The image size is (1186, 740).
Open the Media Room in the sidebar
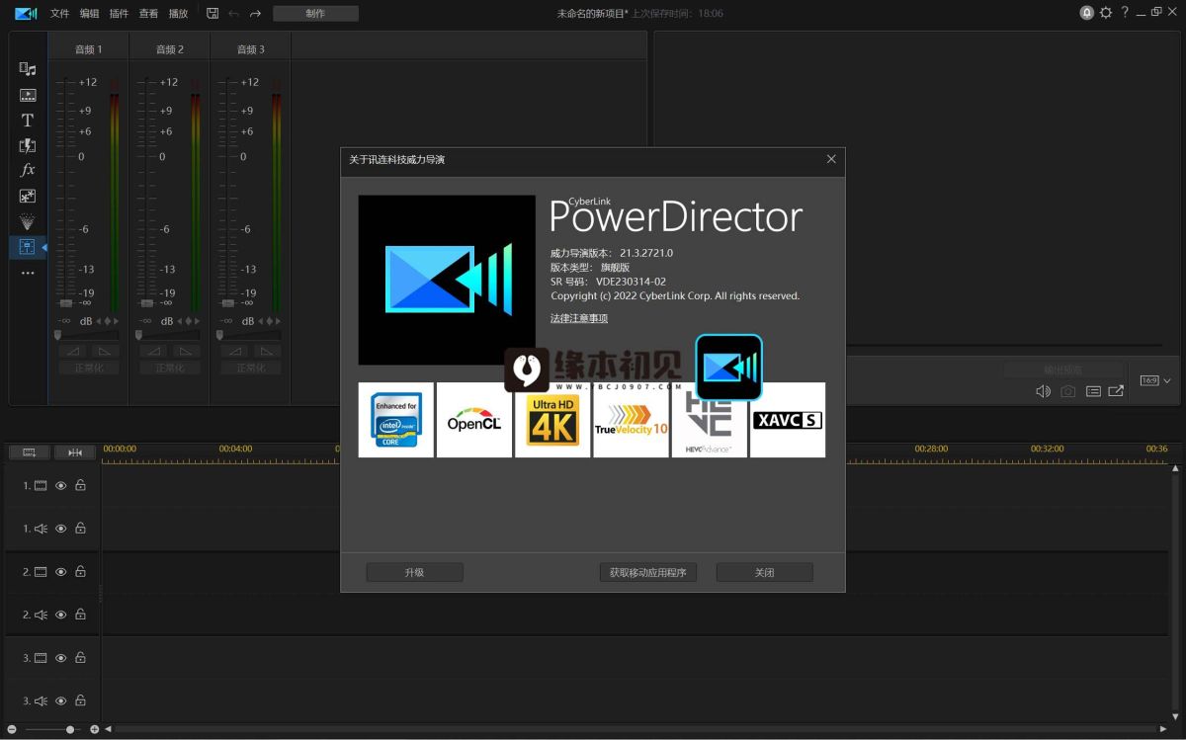pyautogui.click(x=28, y=69)
